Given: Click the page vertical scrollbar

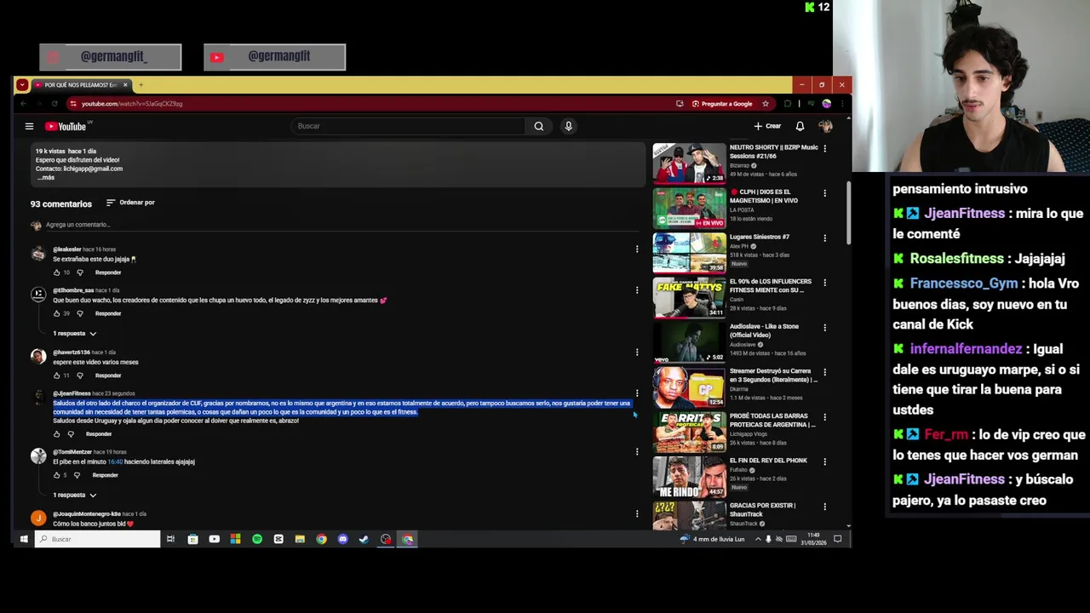Looking at the screenshot, I should 847,213.
